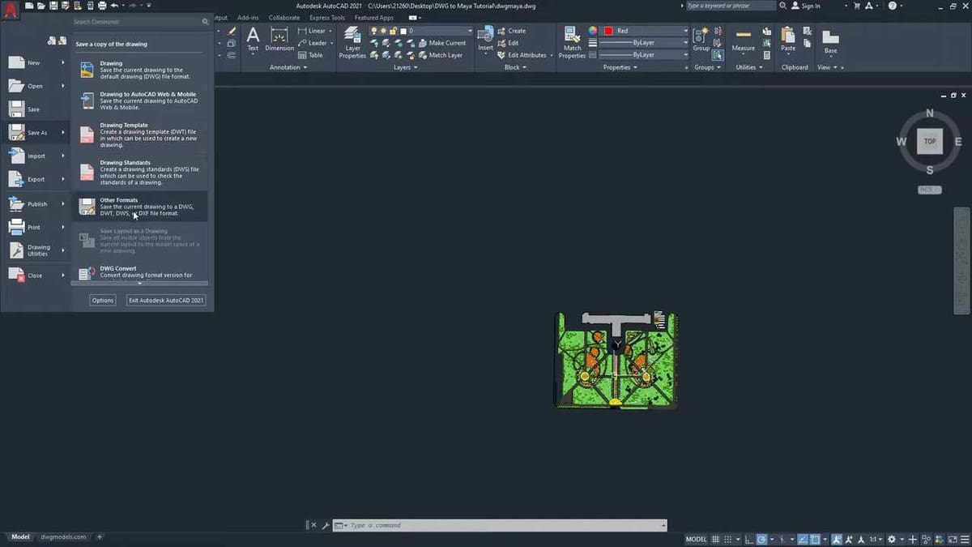Click the TOP face of ViewCube
Viewport: 972px width, 547px height.
[929, 141]
